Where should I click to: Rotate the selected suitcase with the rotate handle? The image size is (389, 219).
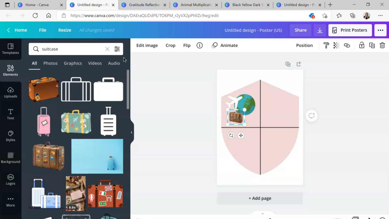click(231, 136)
